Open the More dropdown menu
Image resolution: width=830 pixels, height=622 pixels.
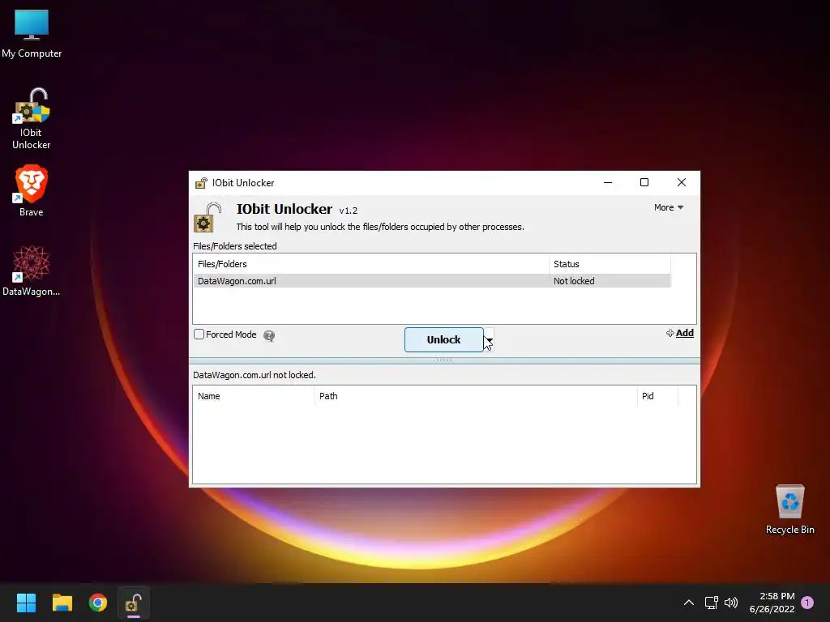[x=669, y=207]
